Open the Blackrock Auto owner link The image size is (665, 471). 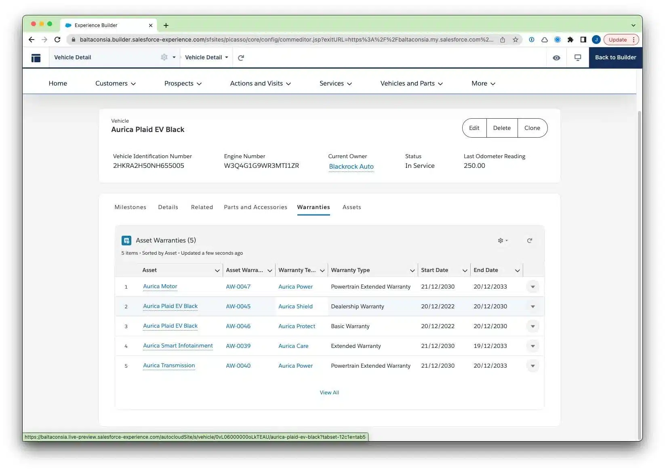[351, 166]
